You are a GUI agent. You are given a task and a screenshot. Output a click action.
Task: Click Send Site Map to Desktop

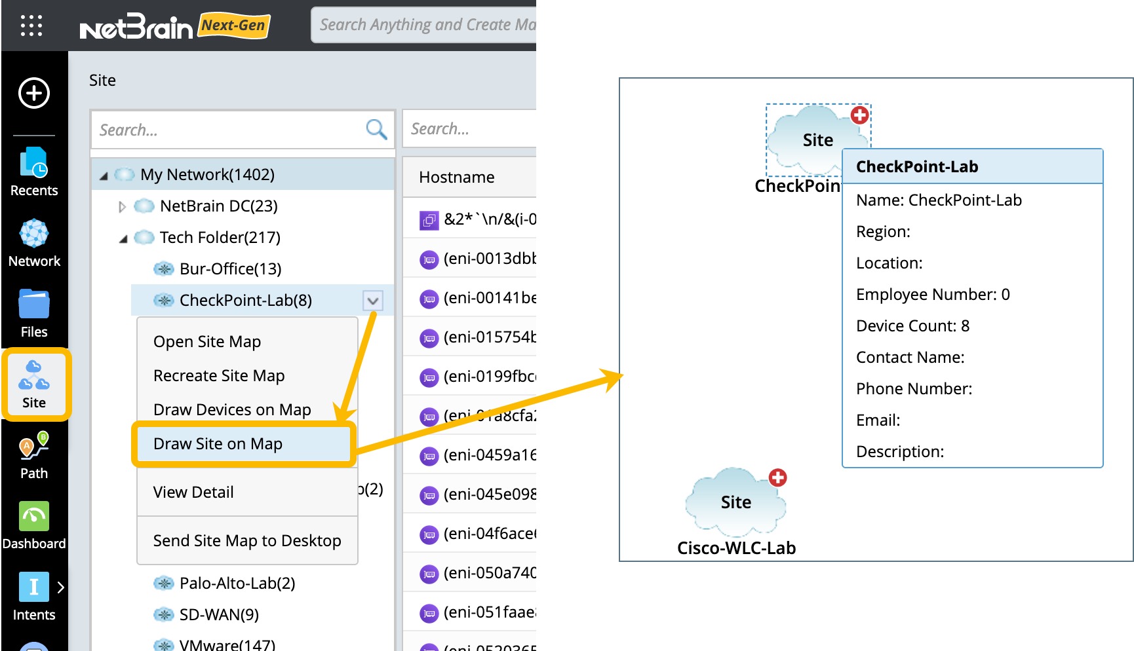pyautogui.click(x=247, y=541)
